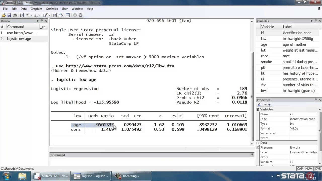Switch to Recording... taskbar window
Screen dimensions: 322x181
click(131, 176)
